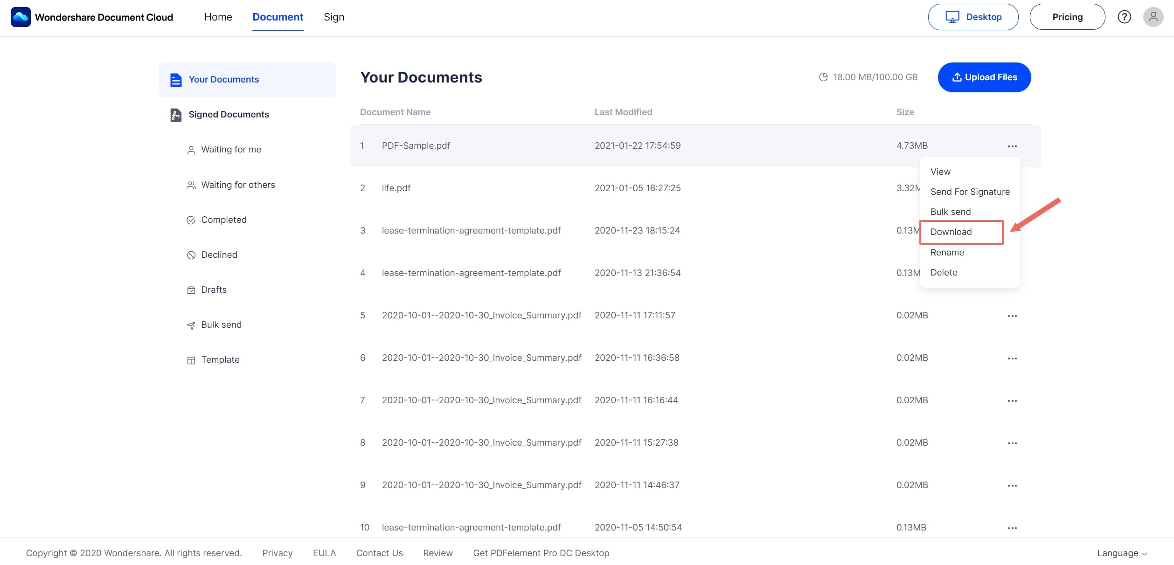Image resolution: width=1174 pixels, height=565 pixels.
Task: Select Download from the context menu
Action: point(951,232)
